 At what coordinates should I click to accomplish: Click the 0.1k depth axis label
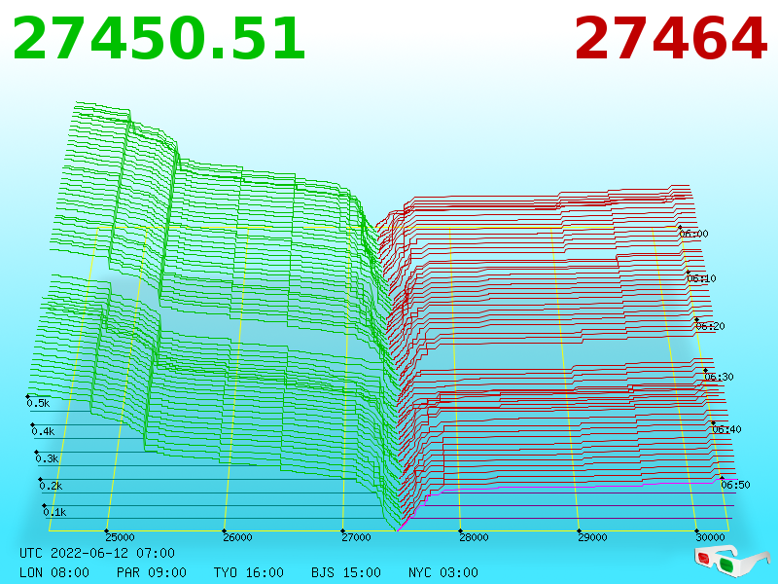(x=55, y=513)
